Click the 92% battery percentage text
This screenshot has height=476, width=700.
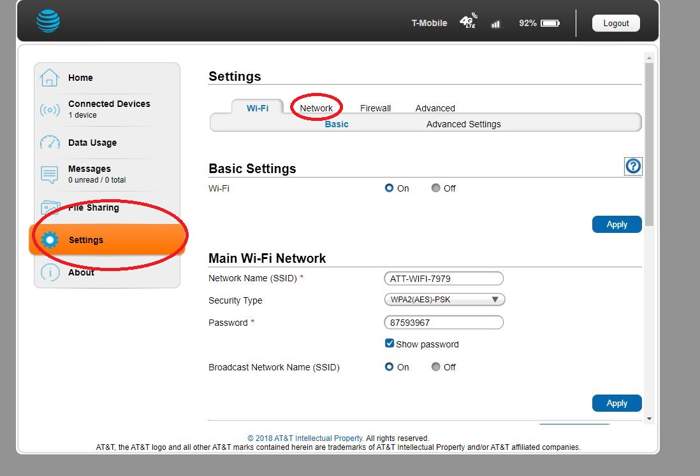coord(527,23)
